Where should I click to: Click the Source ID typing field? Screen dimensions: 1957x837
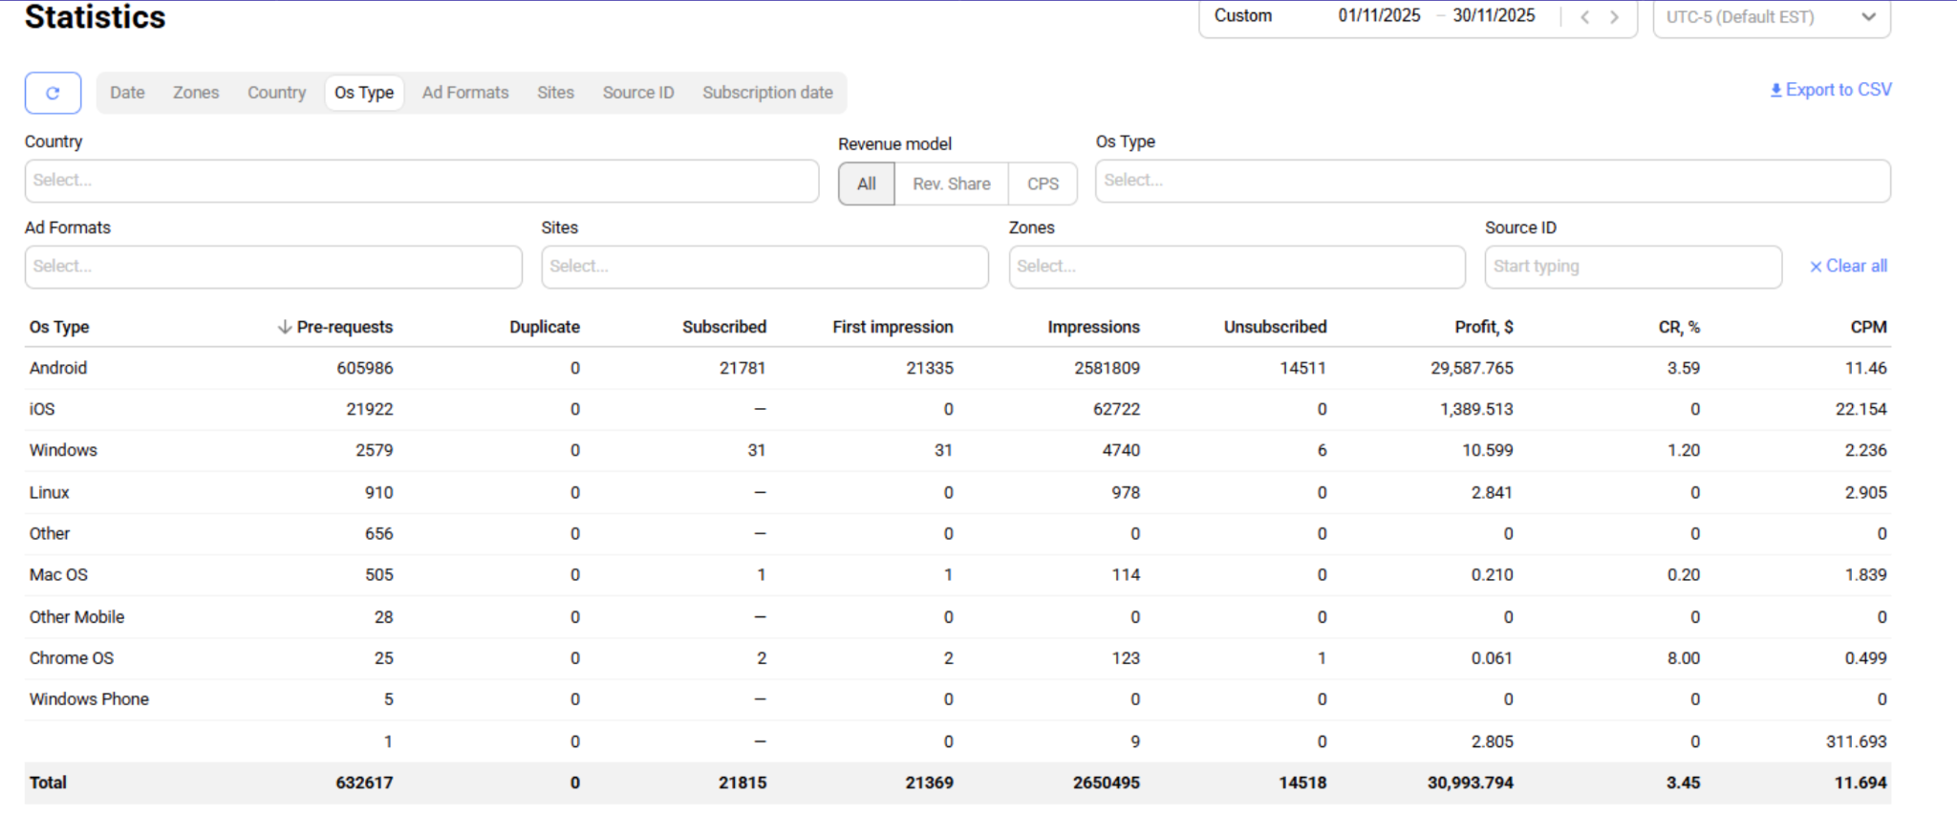coord(1632,267)
